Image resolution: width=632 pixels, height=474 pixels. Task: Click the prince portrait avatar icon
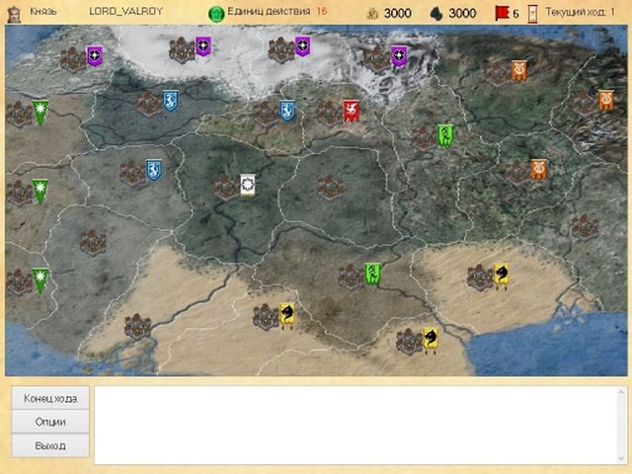pyautogui.click(x=14, y=14)
